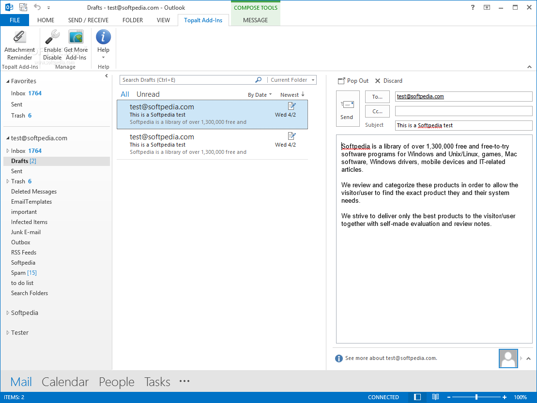Image resolution: width=537 pixels, height=403 pixels.
Task: Open the MESSAGE compose tools tab
Action: click(x=256, y=20)
